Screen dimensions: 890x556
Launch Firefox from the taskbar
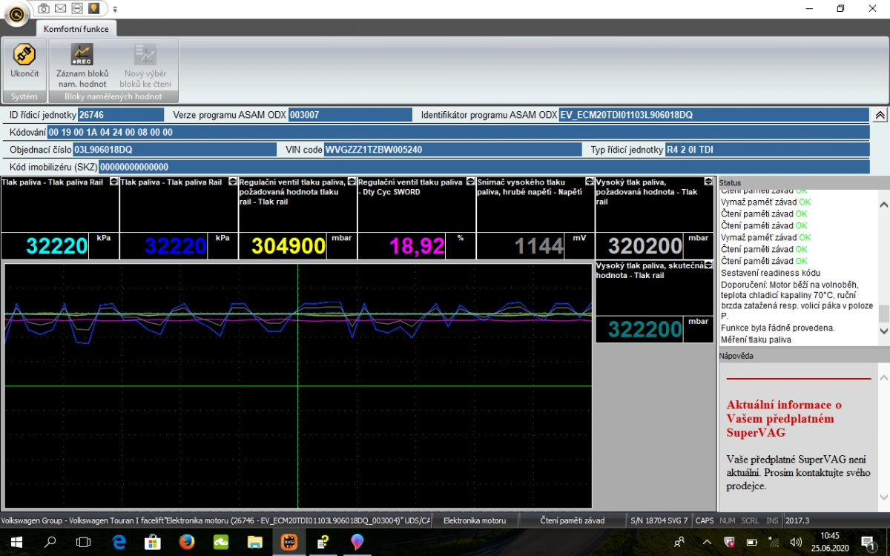(187, 542)
